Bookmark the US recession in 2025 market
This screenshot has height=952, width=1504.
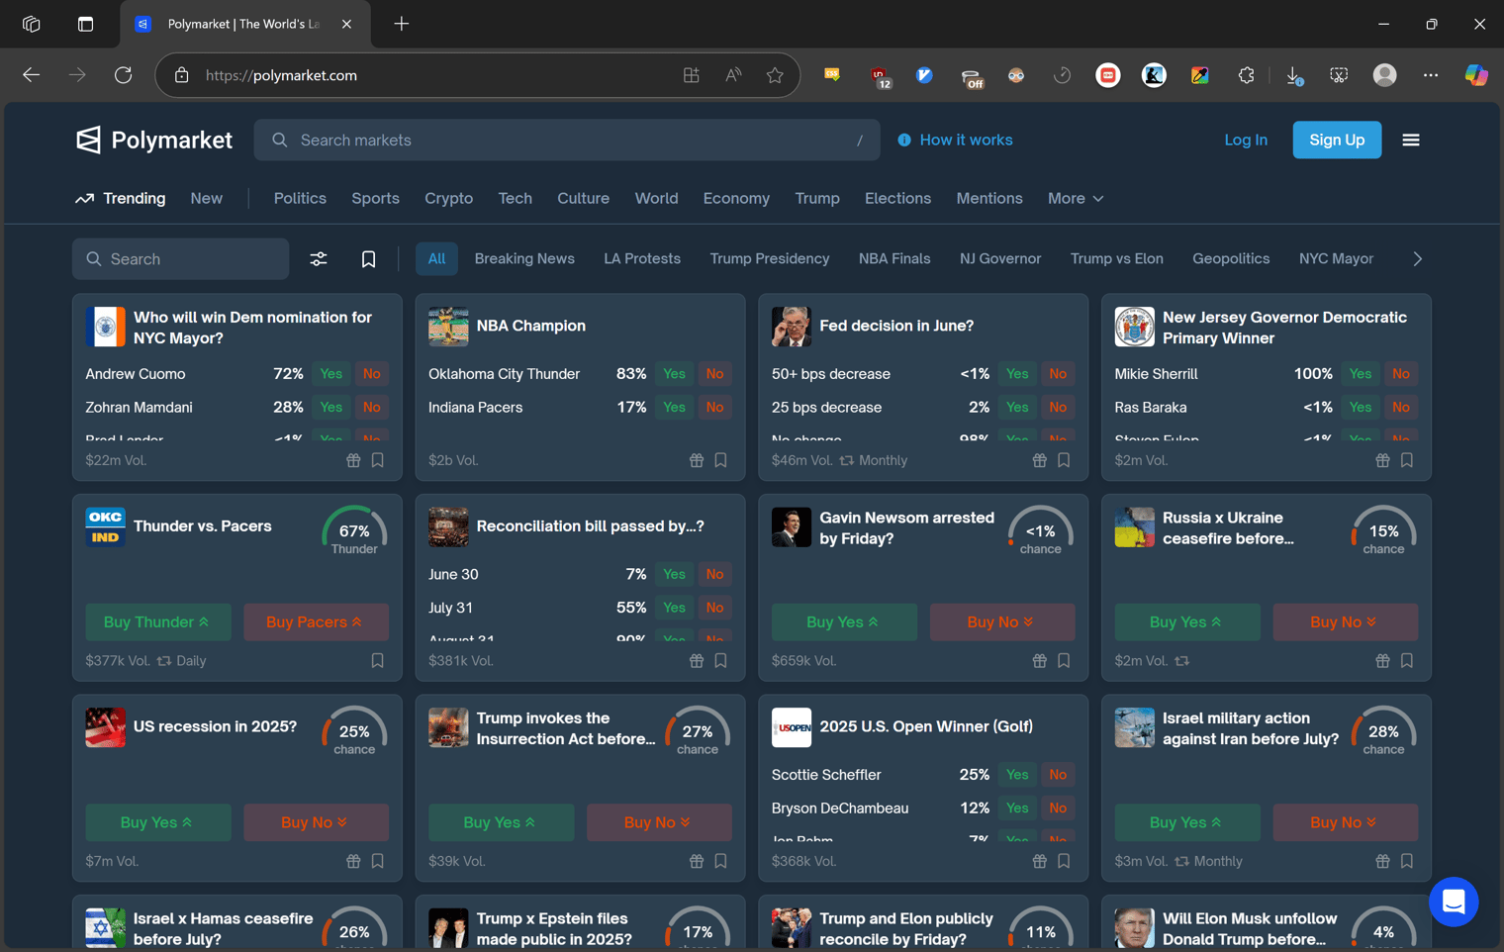377,861
